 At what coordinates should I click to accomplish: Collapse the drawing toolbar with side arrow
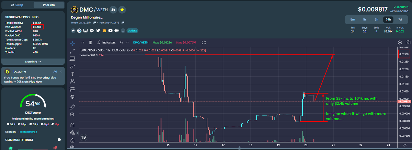click(x=78, y=133)
